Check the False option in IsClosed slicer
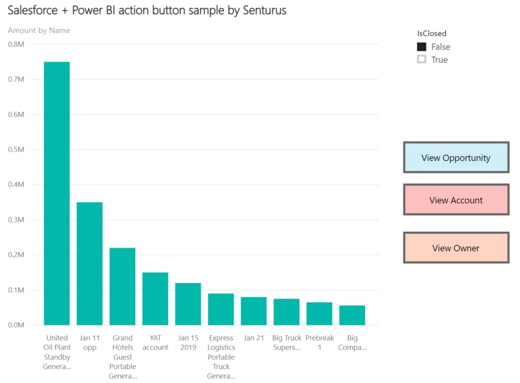The height and width of the screenshot is (383, 520). [422, 47]
